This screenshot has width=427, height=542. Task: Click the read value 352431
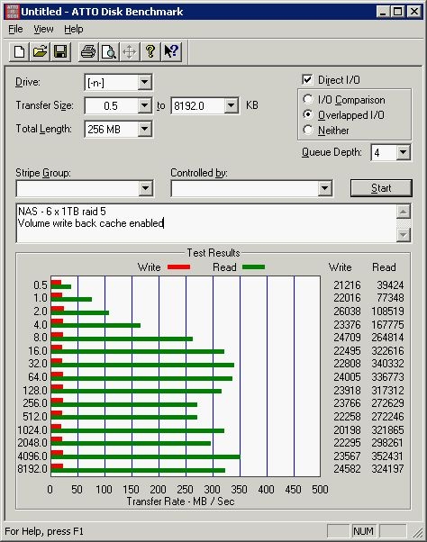tap(387, 456)
